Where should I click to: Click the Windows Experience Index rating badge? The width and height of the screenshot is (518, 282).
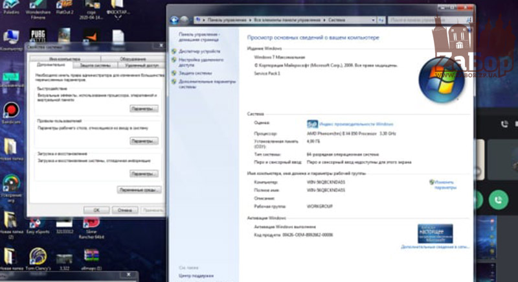click(312, 123)
